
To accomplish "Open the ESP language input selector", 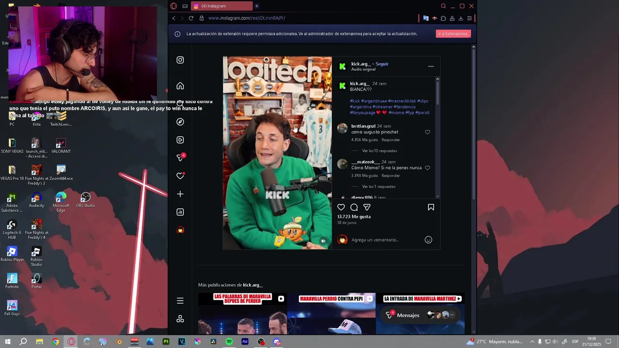I will tap(575, 342).
